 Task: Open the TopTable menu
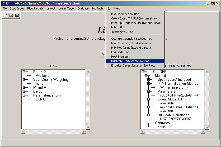click(x=97, y=8)
